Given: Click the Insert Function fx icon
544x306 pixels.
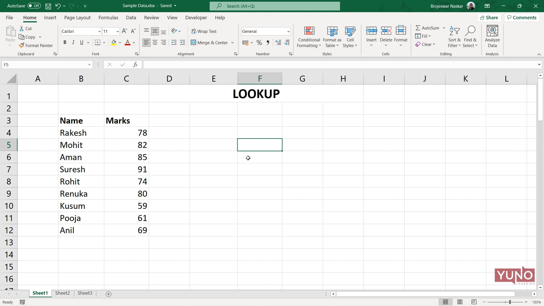Looking at the screenshot, I should click(135, 65).
